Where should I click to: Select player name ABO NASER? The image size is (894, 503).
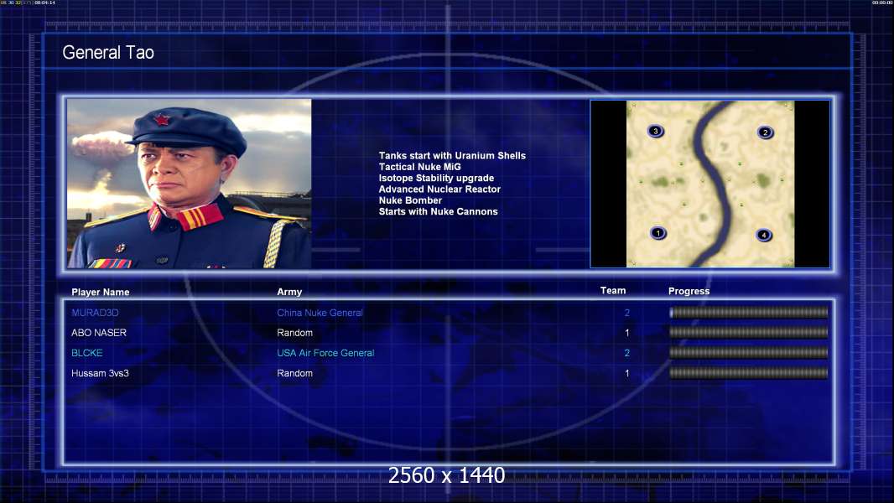tap(99, 333)
